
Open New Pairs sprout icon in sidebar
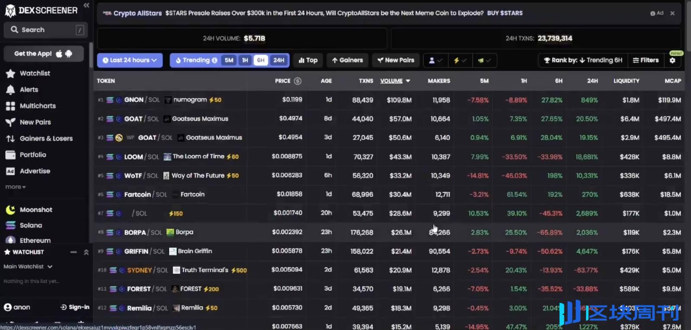point(10,122)
